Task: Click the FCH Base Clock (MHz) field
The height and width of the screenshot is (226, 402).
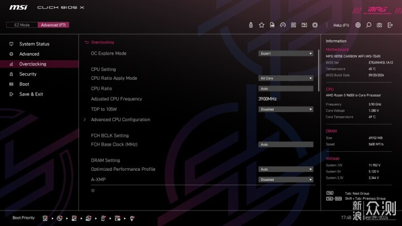Action: coord(286,145)
